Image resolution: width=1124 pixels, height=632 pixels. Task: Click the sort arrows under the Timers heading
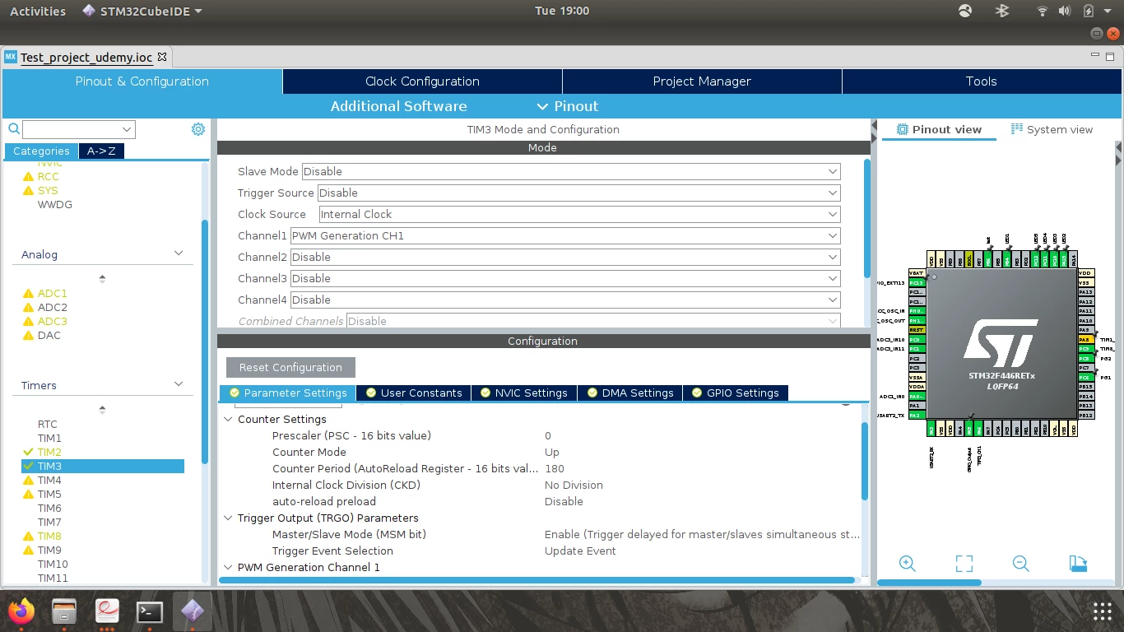click(102, 409)
